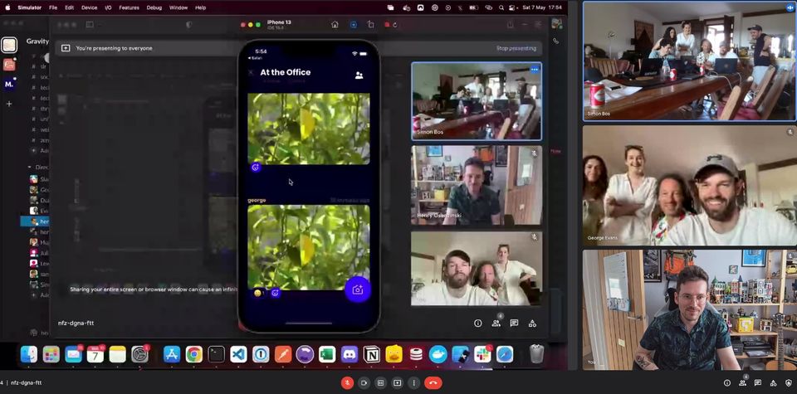Open the Features menu

tap(130, 7)
